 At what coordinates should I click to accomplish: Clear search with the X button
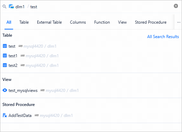coord(176,6)
